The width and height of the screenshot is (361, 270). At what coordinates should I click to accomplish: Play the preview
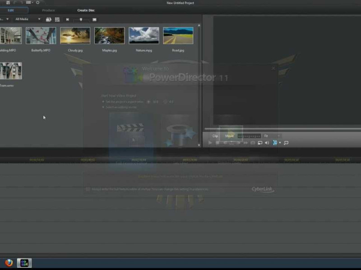pyautogui.click(x=210, y=143)
